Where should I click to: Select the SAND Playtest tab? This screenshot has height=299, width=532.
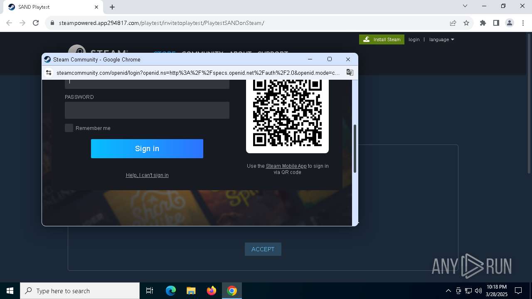pos(53,7)
